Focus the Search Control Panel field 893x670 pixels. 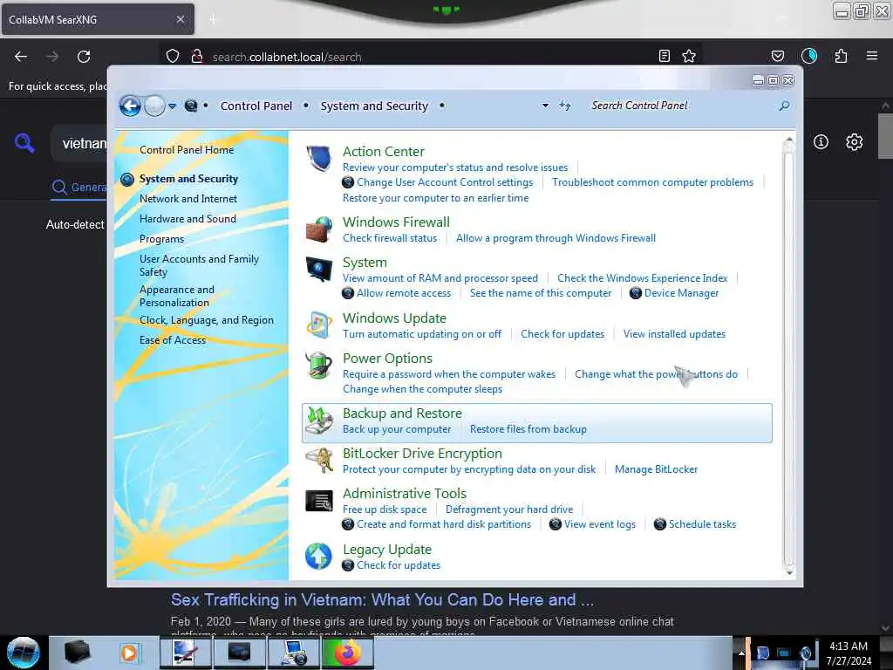click(x=682, y=106)
